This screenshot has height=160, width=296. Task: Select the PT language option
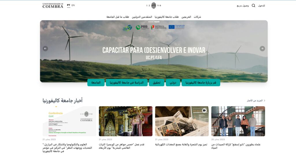(x=69, y=5)
